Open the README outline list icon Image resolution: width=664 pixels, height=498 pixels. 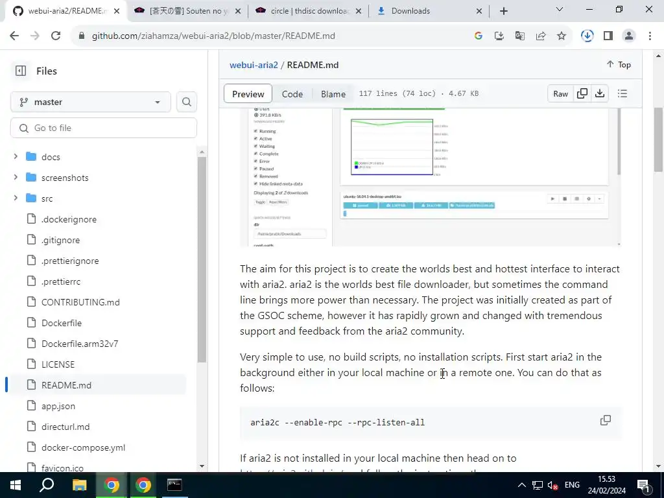622,93
